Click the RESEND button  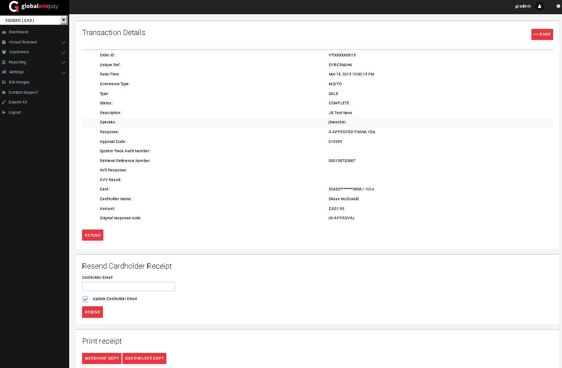92,312
